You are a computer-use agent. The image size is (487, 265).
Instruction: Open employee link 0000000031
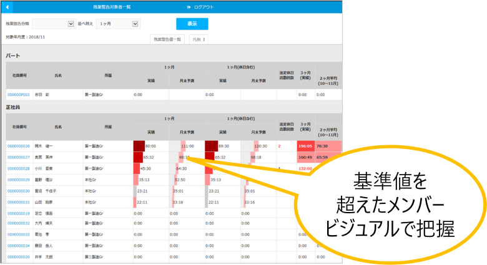click(19, 202)
